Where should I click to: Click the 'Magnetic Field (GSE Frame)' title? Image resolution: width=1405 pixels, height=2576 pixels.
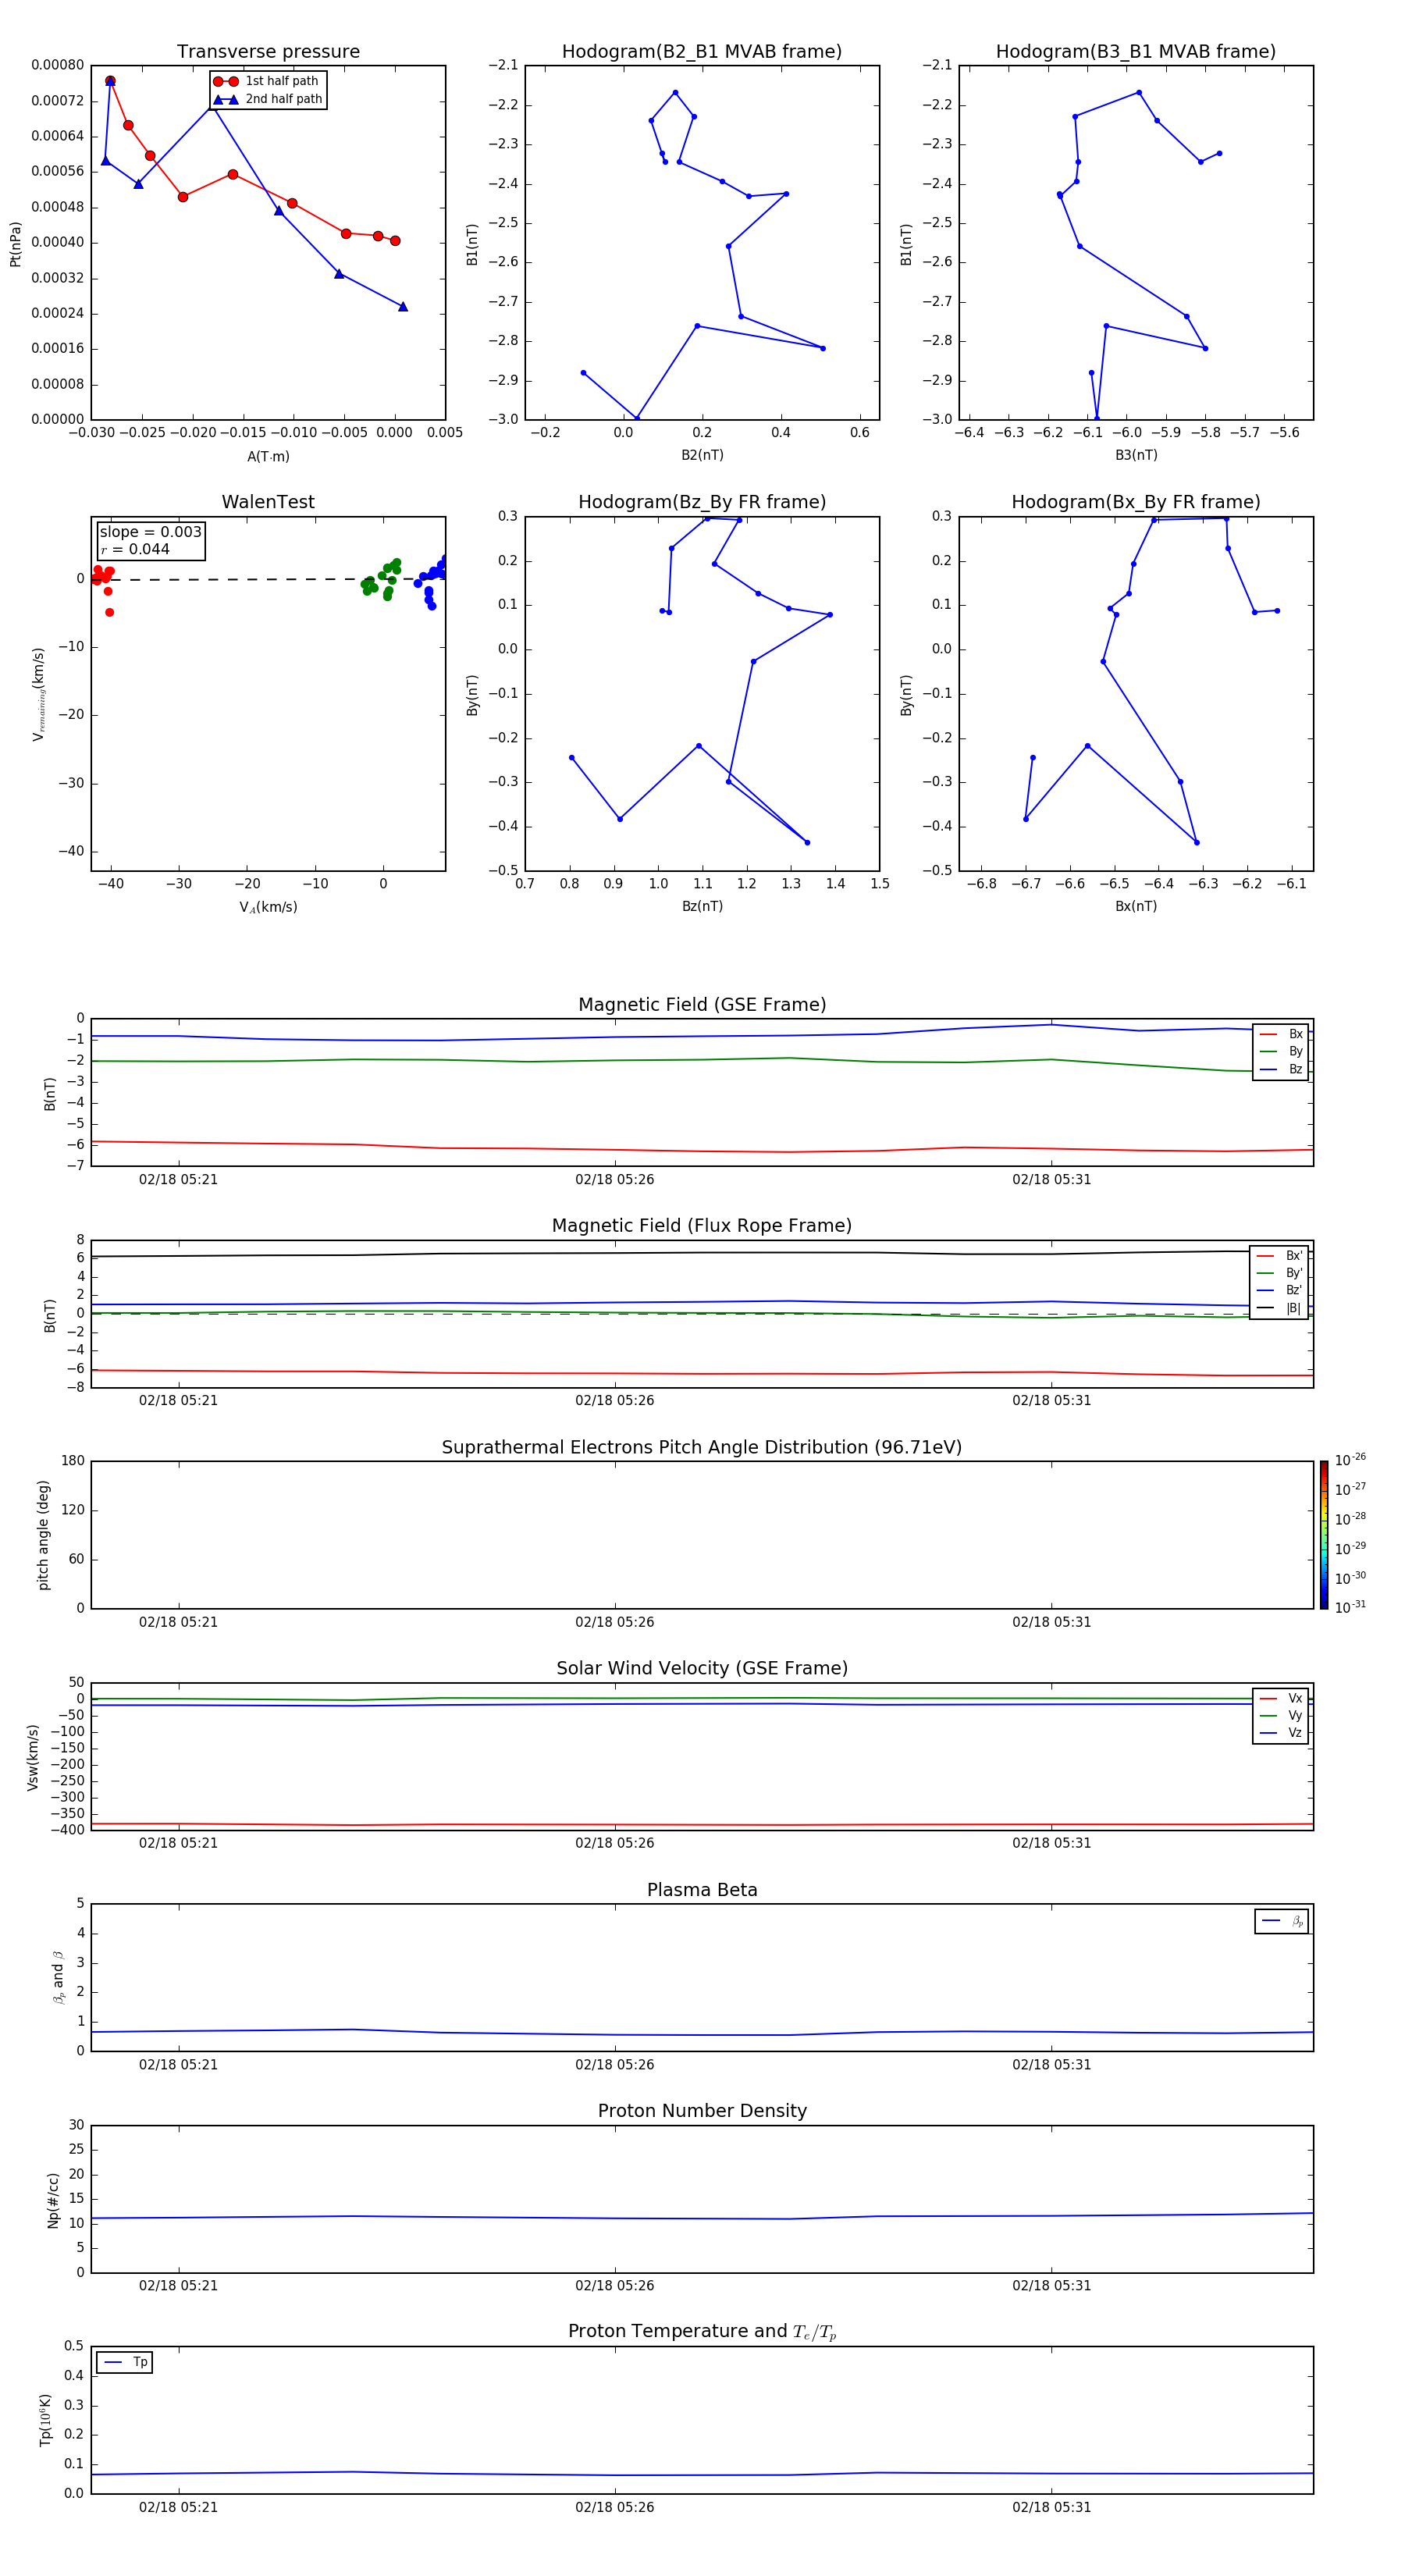(702, 1005)
